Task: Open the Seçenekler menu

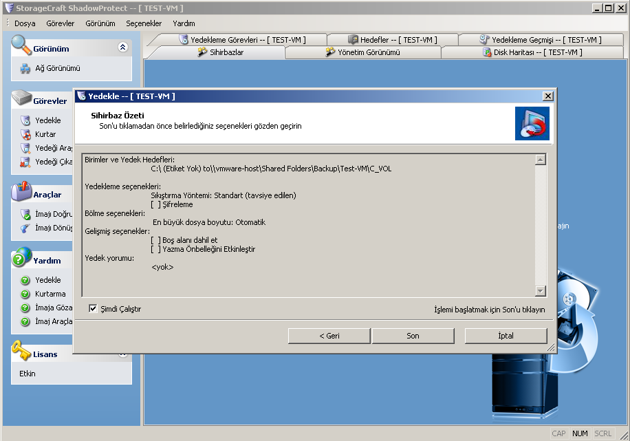Action: (144, 23)
